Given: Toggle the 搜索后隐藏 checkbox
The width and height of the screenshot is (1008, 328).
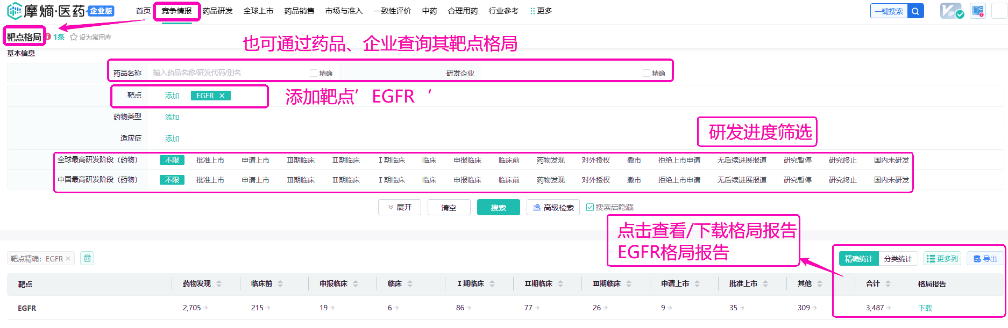Looking at the screenshot, I should point(590,207).
